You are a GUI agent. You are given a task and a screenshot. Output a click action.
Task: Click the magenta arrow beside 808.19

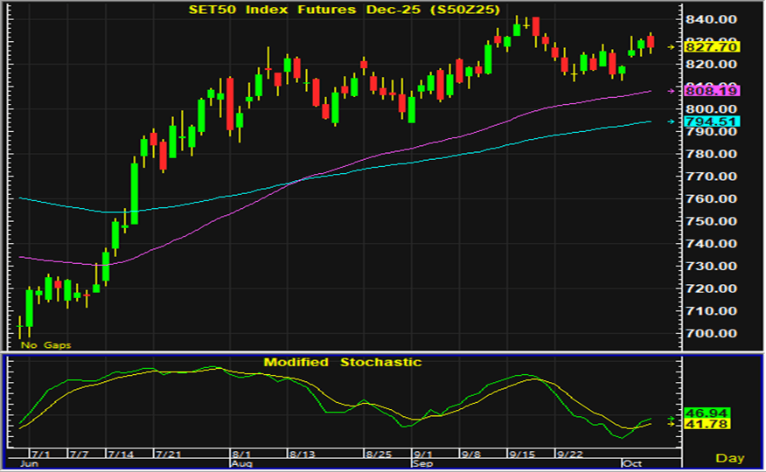[x=672, y=91]
